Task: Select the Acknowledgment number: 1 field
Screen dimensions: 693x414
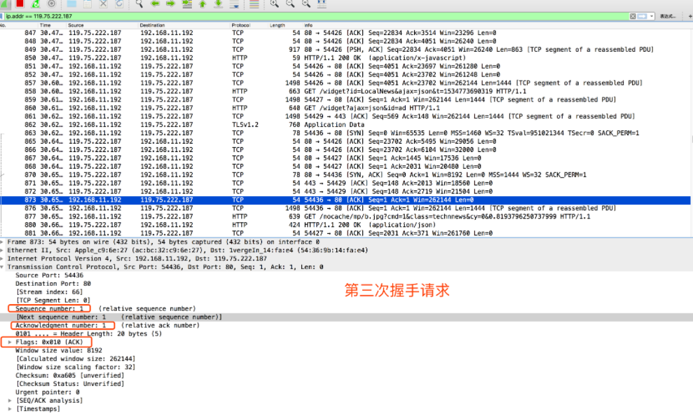Action: (60, 326)
